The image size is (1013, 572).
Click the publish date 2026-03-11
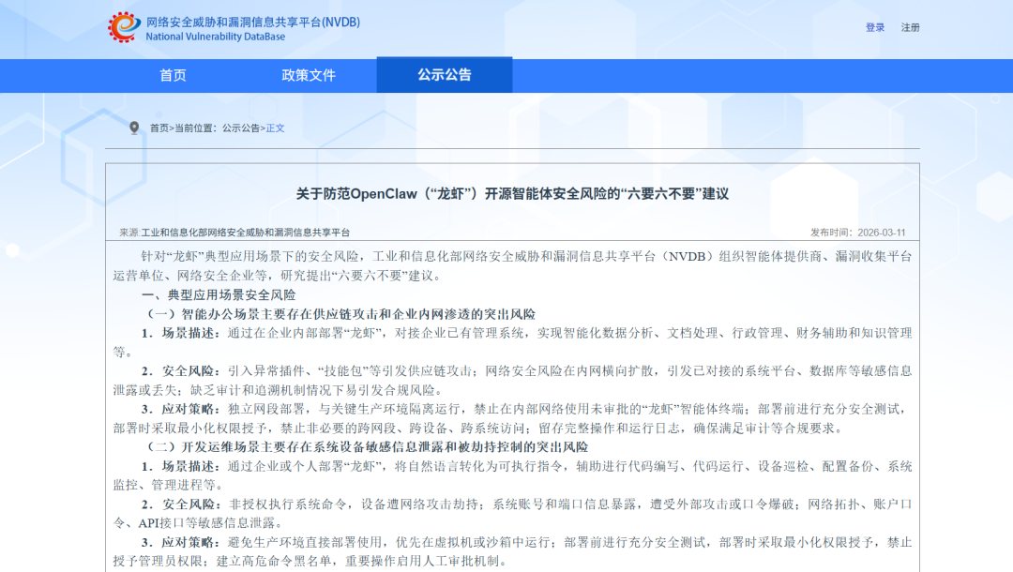click(x=881, y=233)
